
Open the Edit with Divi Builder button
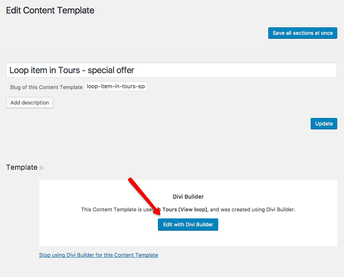click(x=188, y=224)
